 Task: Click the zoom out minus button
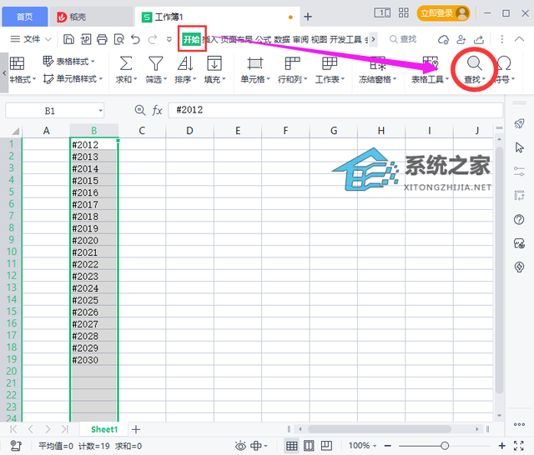[x=387, y=446]
